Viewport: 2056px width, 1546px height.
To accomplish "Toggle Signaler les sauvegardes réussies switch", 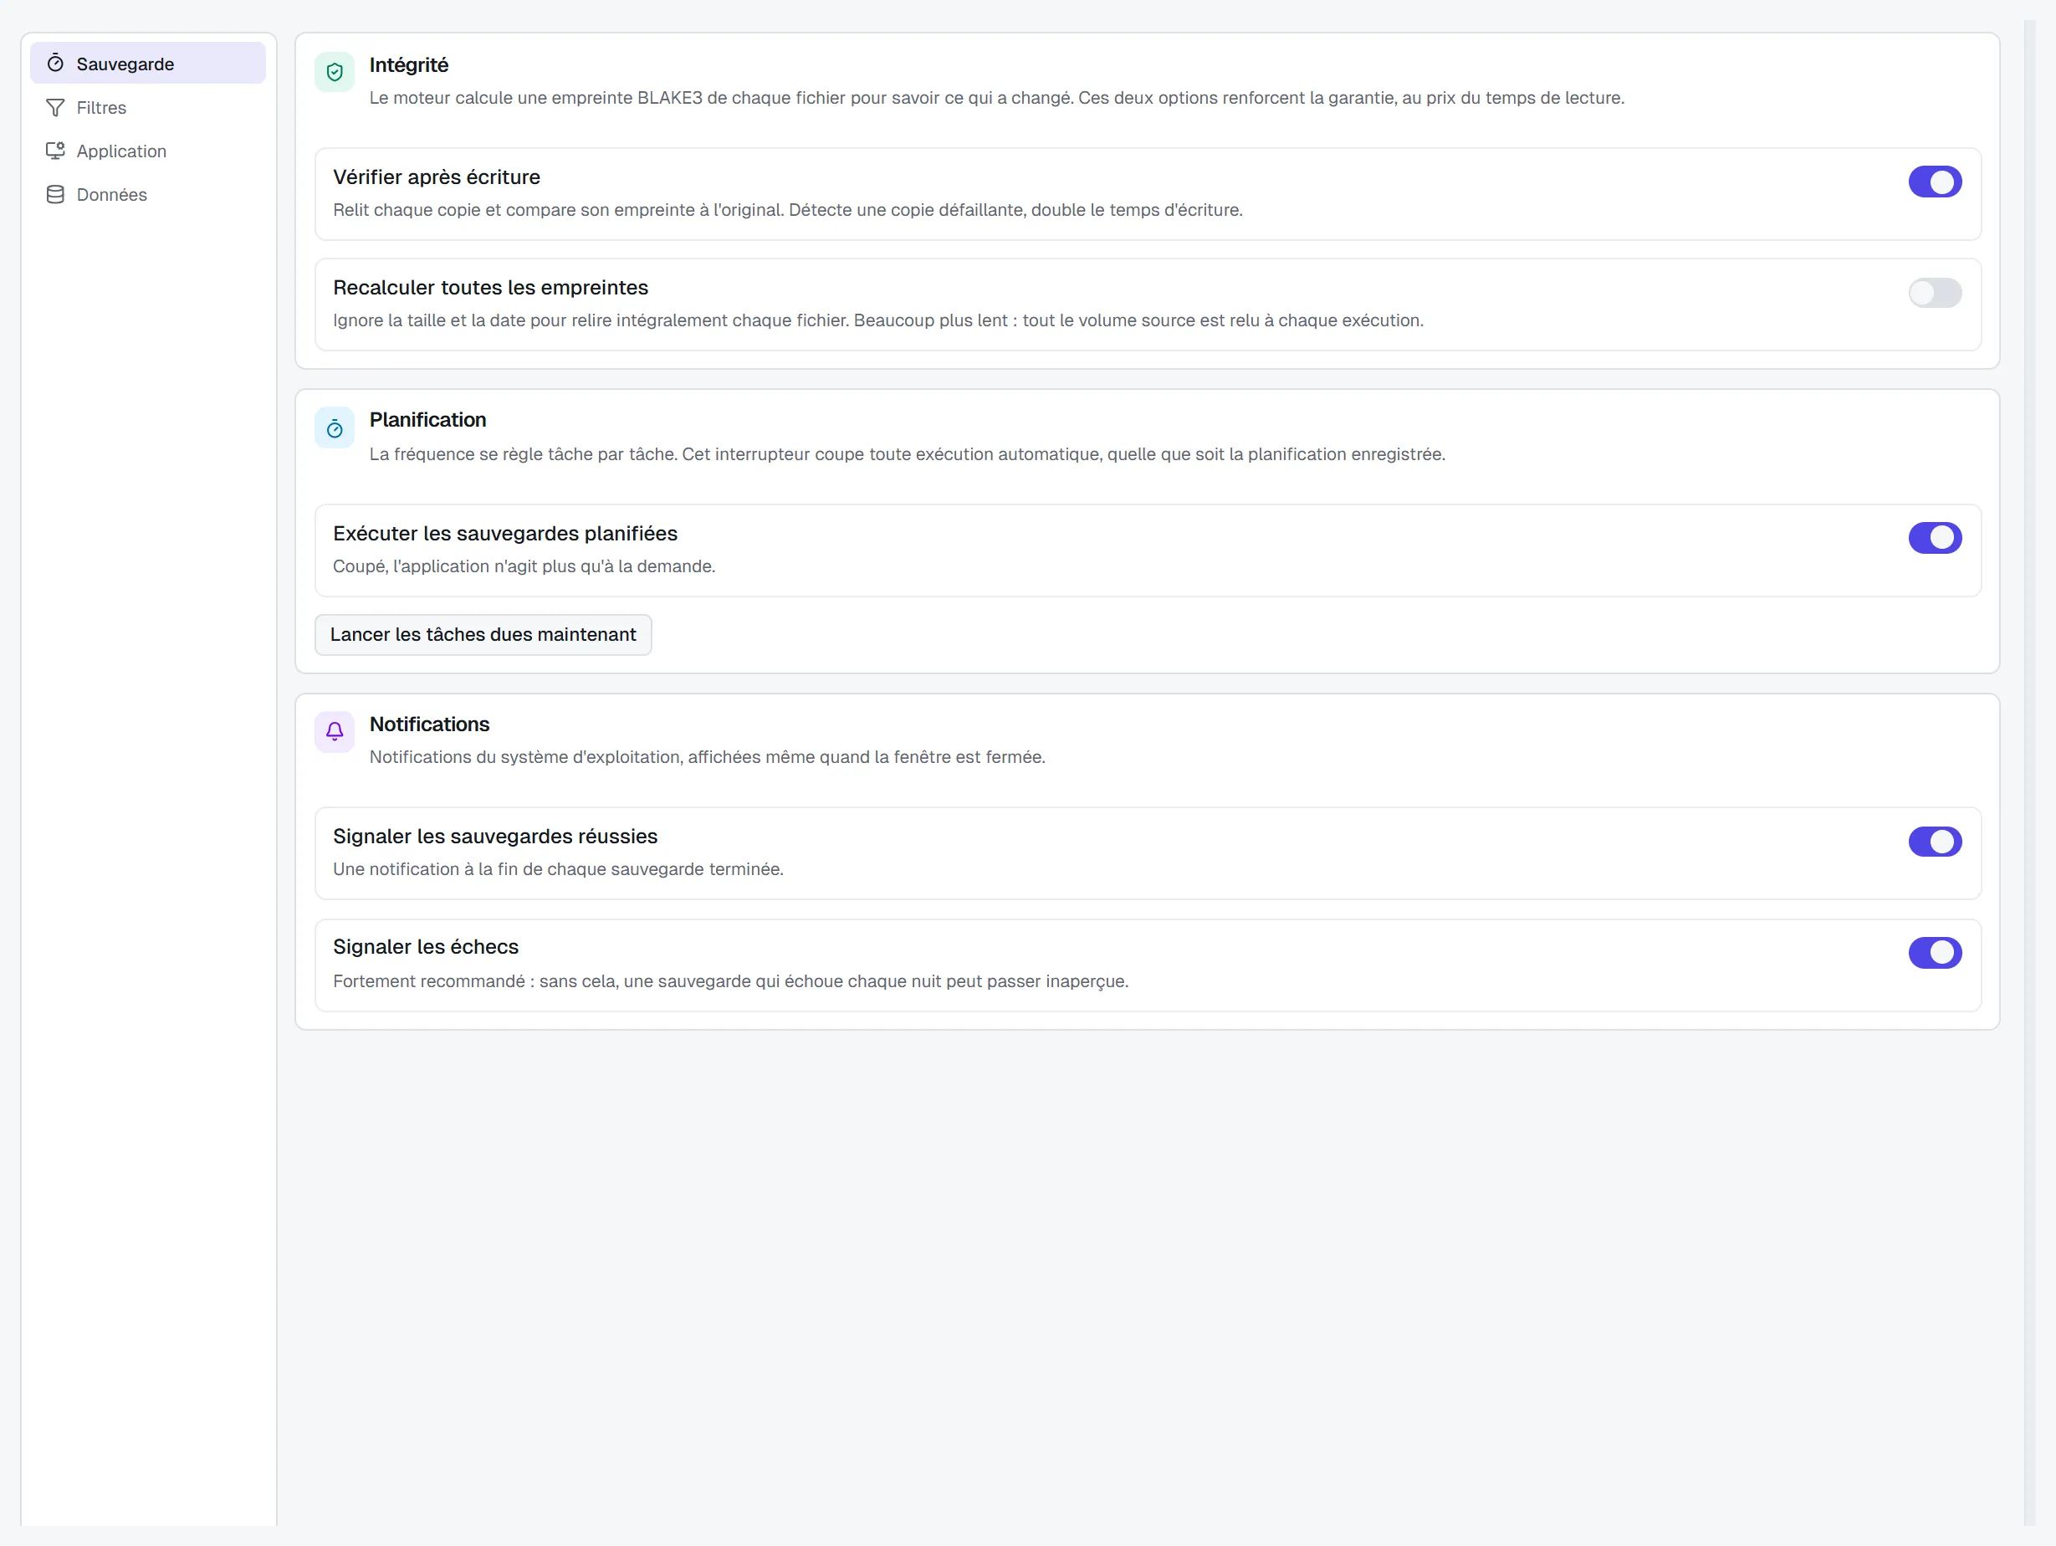I will (1934, 842).
